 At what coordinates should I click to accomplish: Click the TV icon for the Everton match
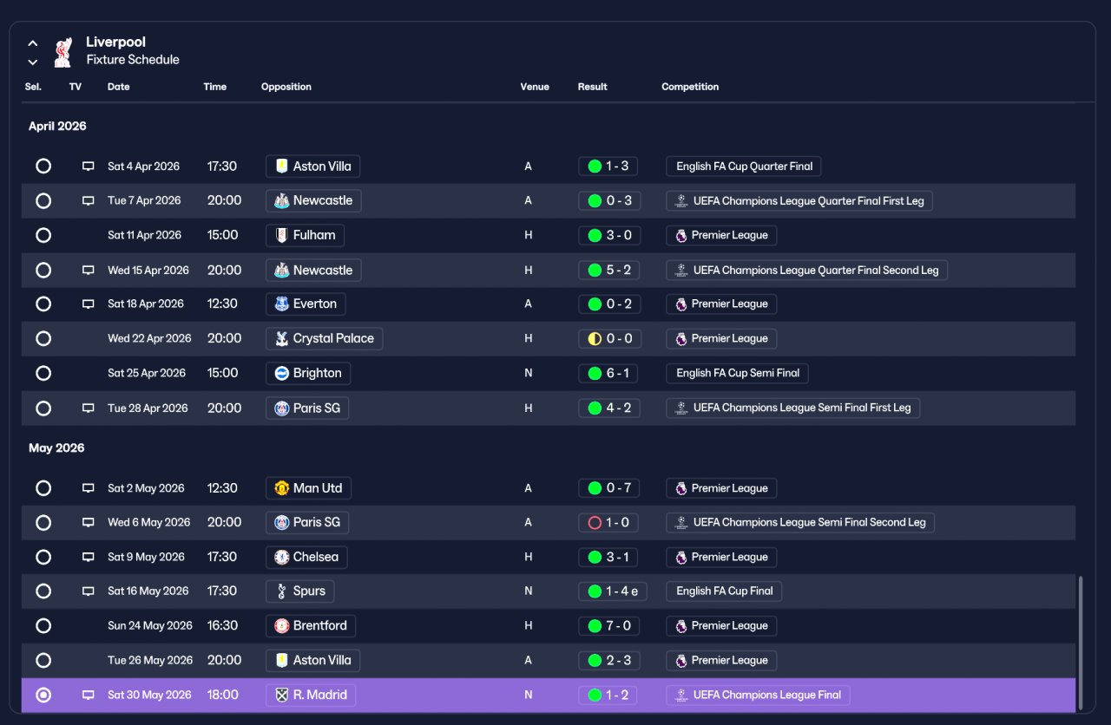click(x=88, y=304)
